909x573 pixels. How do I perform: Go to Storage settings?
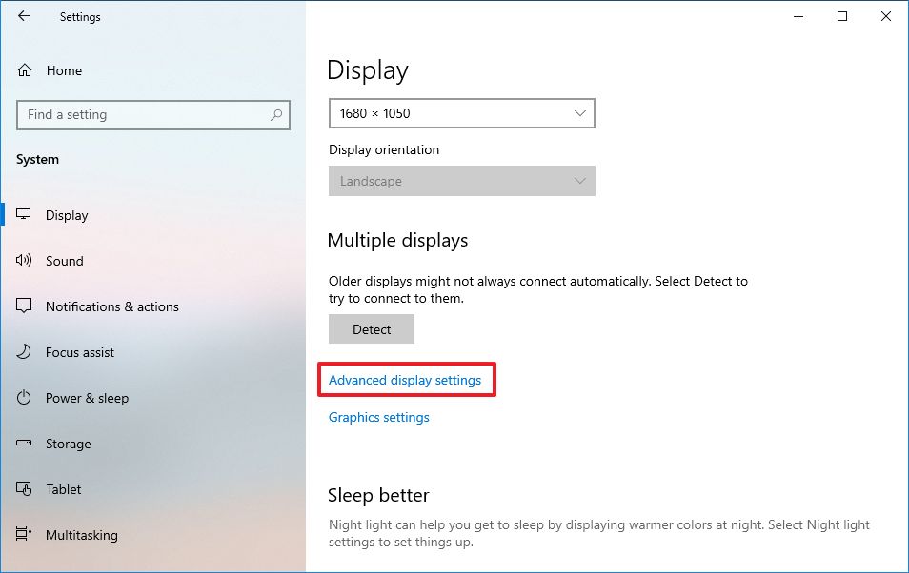click(69, 444)
